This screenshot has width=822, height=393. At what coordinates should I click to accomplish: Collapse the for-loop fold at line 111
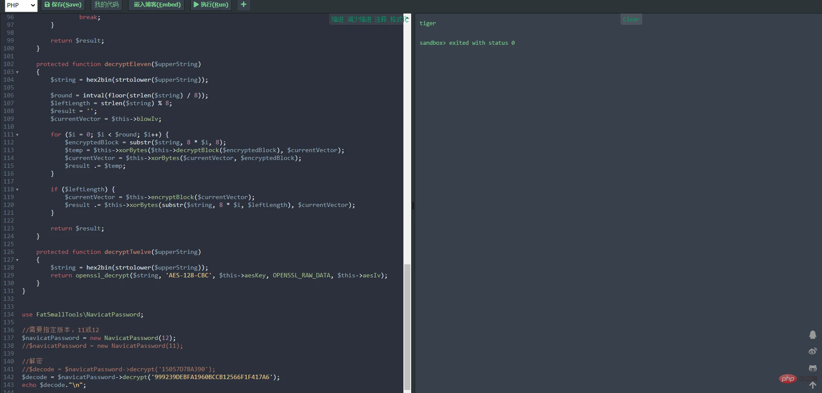pos(17,135)
